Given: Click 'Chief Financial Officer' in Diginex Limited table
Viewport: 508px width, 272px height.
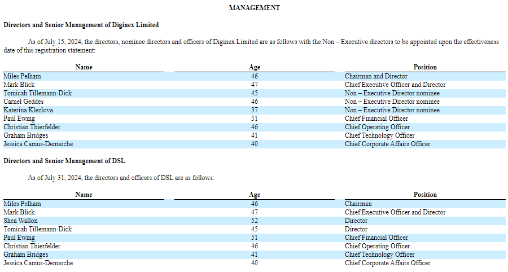Looking at the screenshot, I should click(376, 119).
